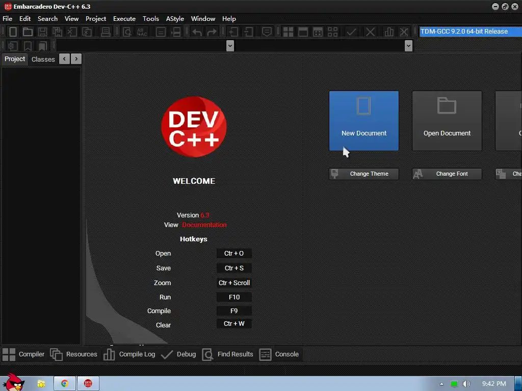Click the Rebuild All toolbar icon

(x=332, y=32)
